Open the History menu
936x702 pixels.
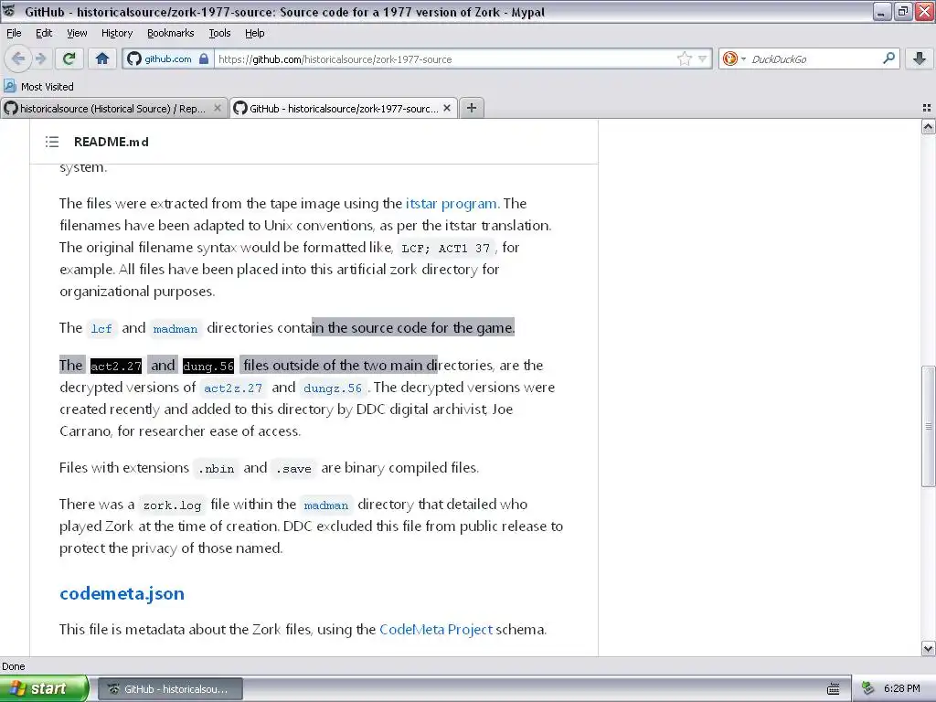click(116, 33)
